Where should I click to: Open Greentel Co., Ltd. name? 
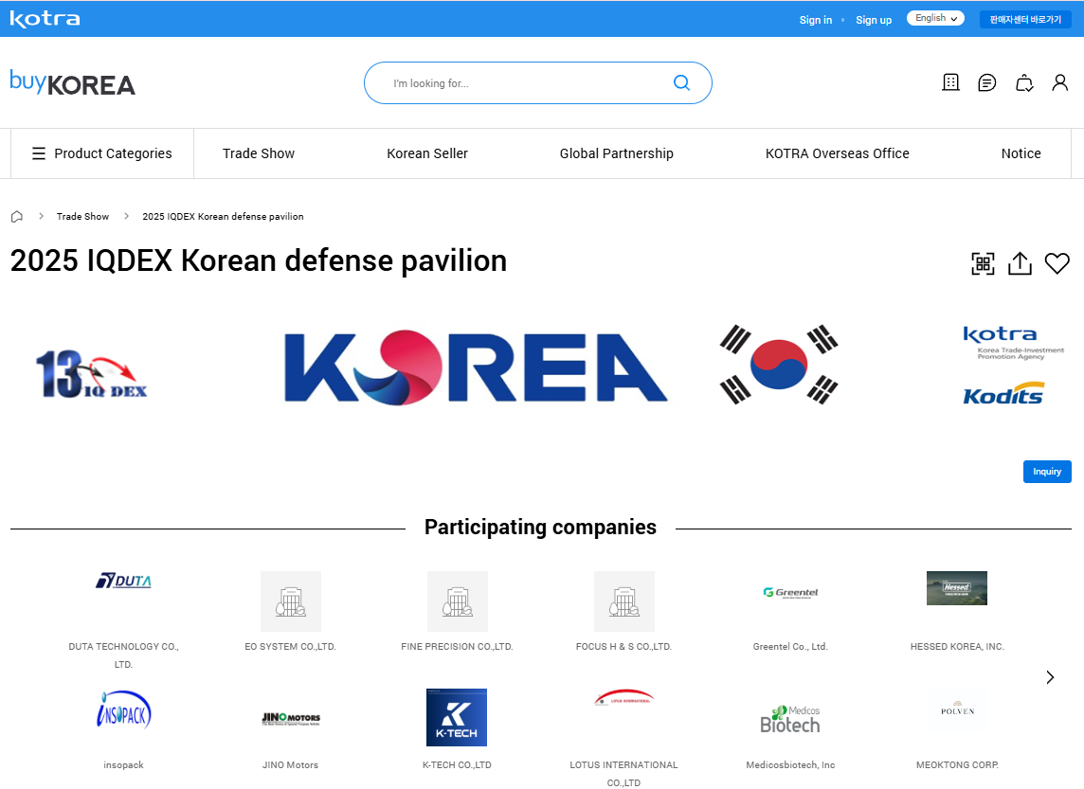790,647
